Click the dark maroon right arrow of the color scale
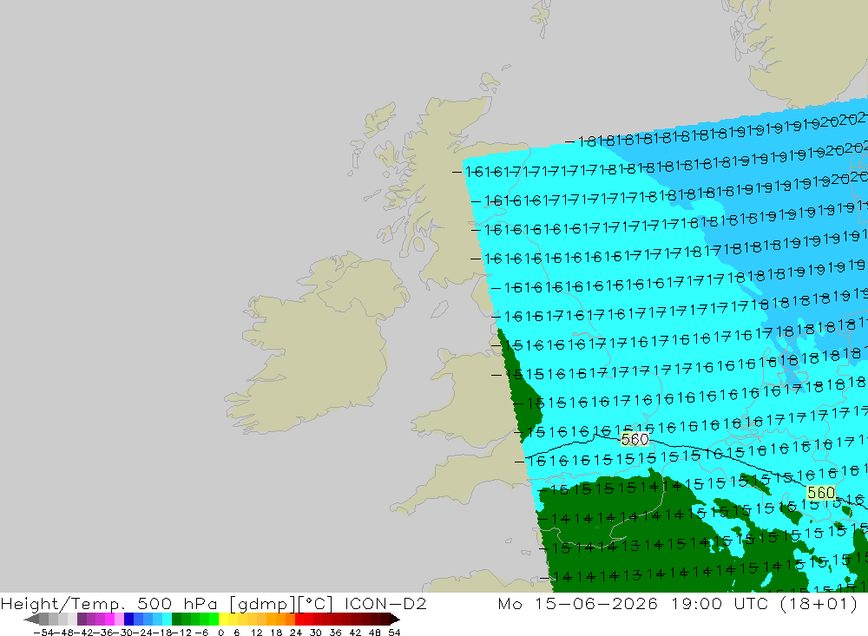This screenshot has width=868, height=636. click(395, 620)
